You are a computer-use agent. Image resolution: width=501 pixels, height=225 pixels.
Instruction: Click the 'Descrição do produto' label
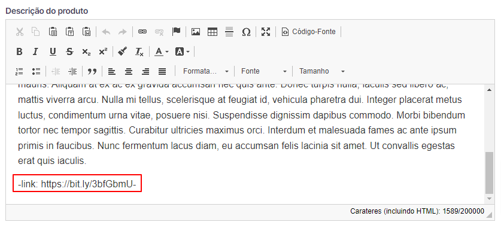click(x=47, y=11)
